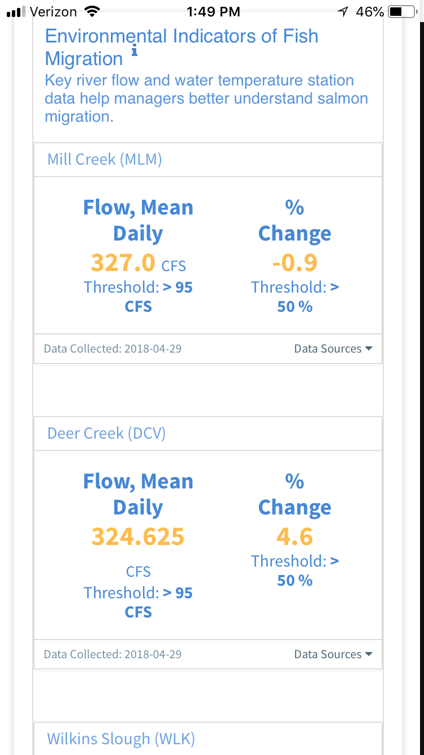Tap Deer Creek % Change label
This screenshot has width=424, height=755.
[x=295, y=495]
